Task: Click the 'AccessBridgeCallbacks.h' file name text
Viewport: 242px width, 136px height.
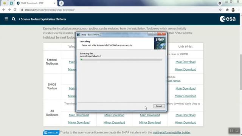Action: click(x=91, y=56)
